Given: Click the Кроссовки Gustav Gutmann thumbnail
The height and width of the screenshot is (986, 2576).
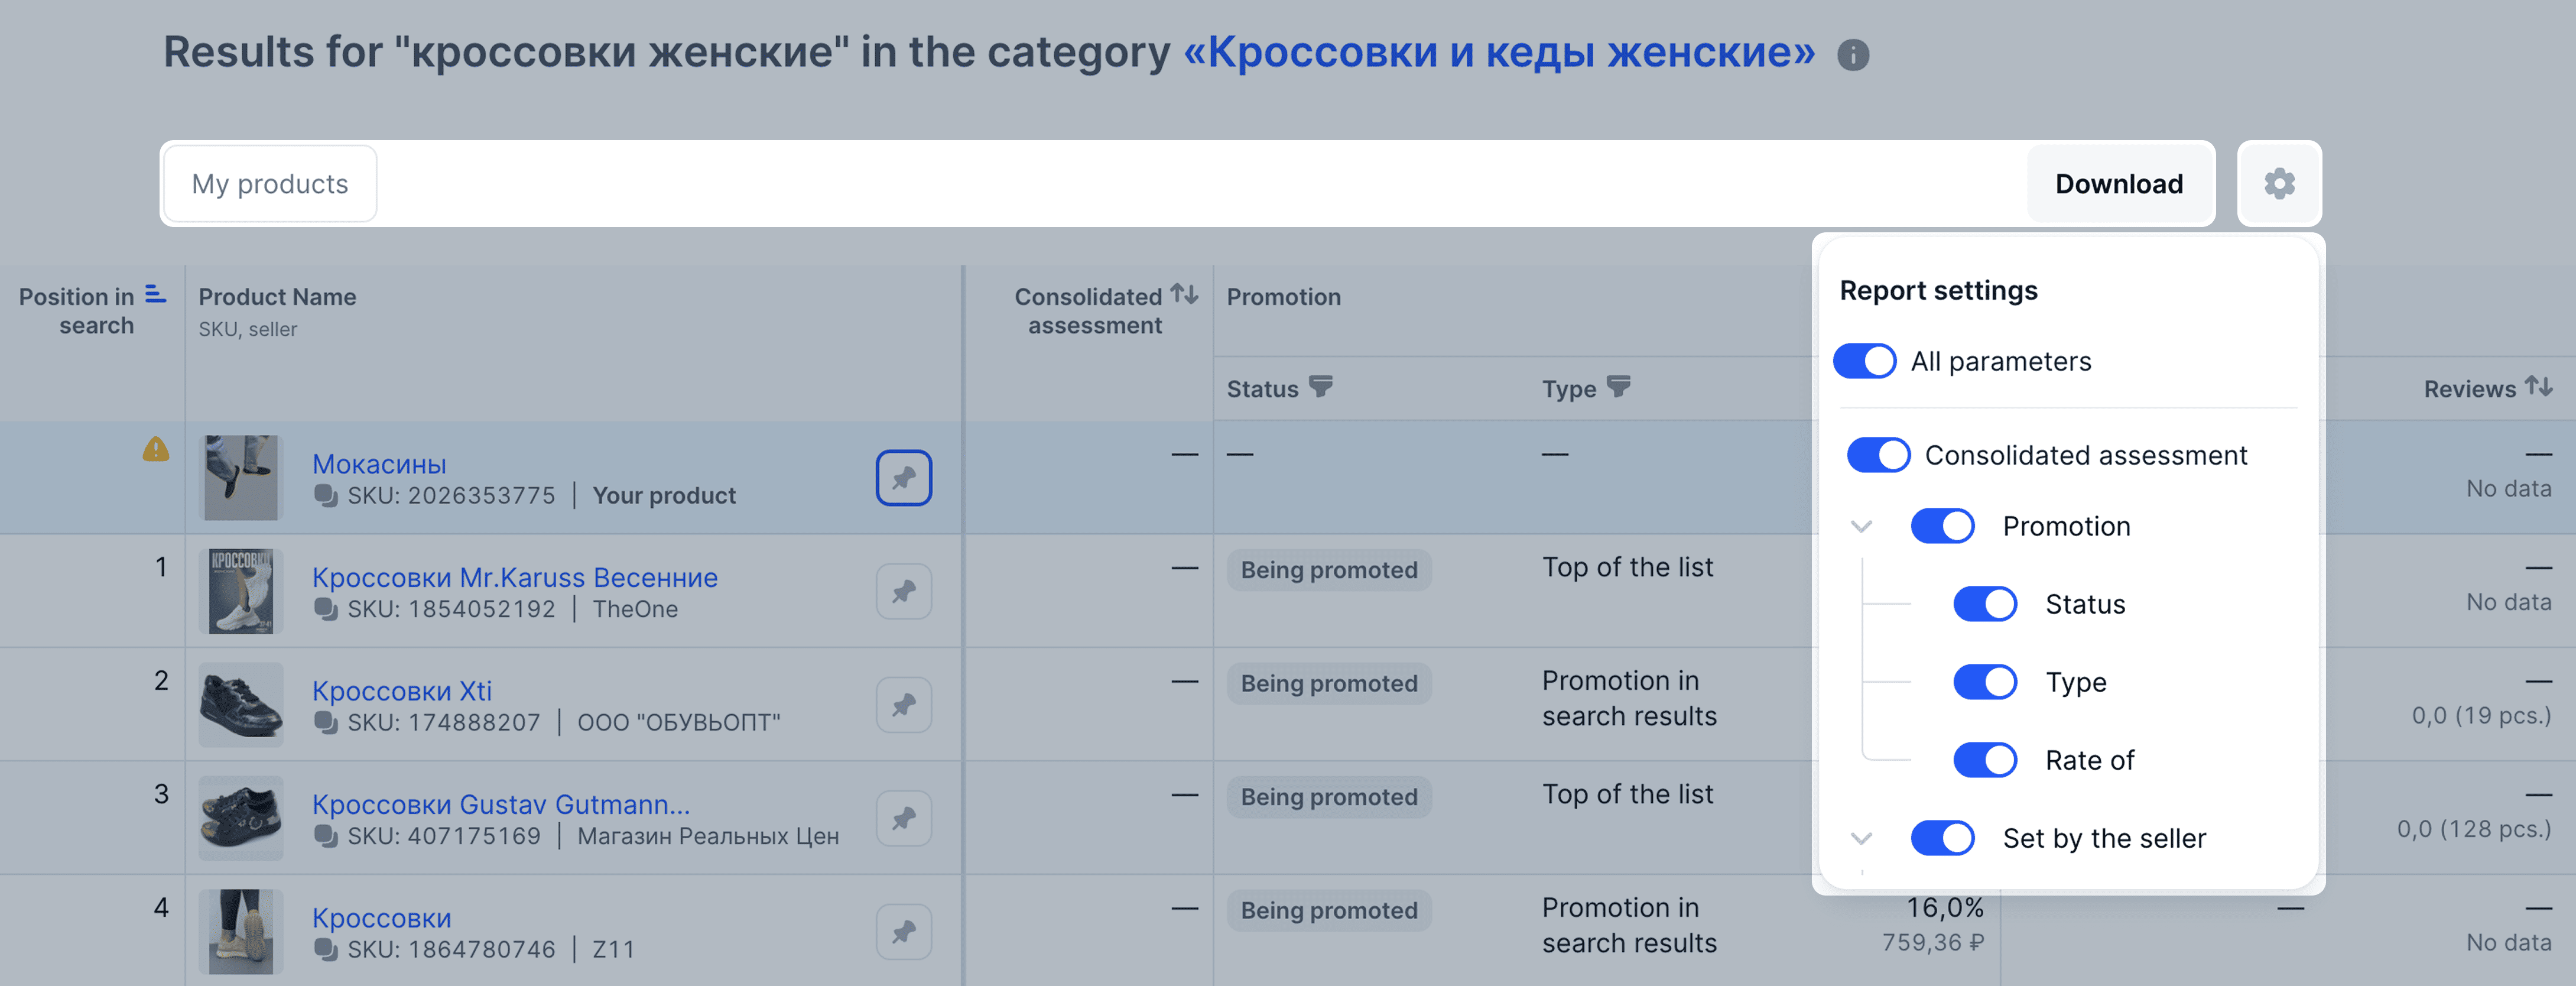Looking at the screenshot, I should tap(241, 818).
